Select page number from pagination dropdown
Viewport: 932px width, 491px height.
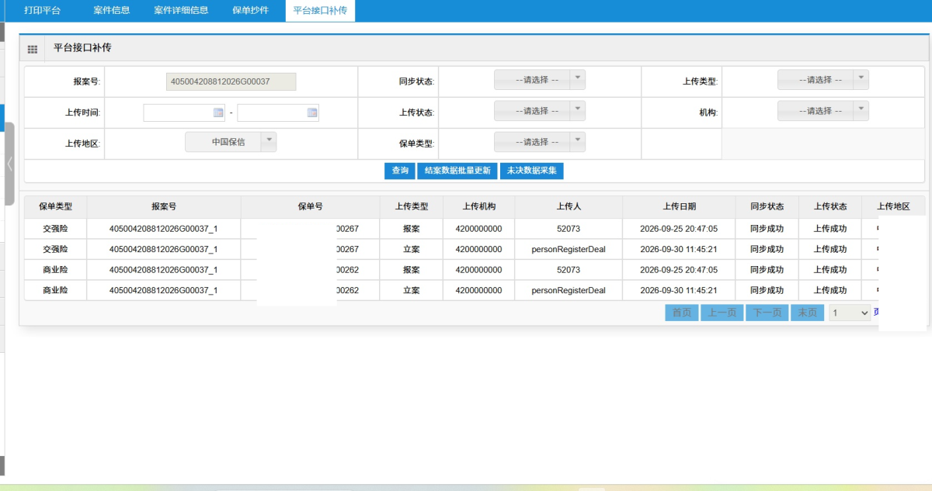coord(849,313)
